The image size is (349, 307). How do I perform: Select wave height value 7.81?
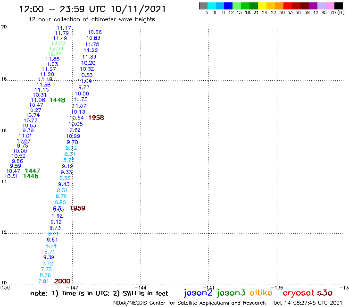click(x=43, y=281)
